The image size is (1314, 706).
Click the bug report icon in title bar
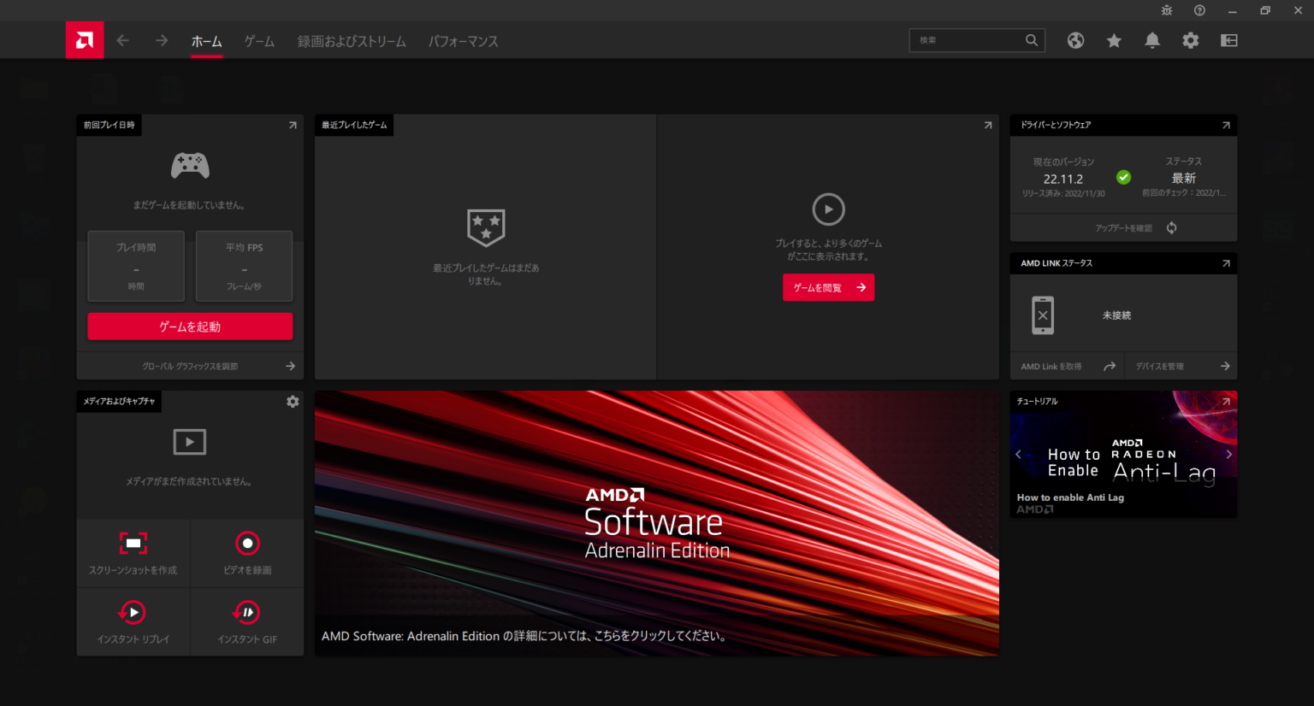1167,10
